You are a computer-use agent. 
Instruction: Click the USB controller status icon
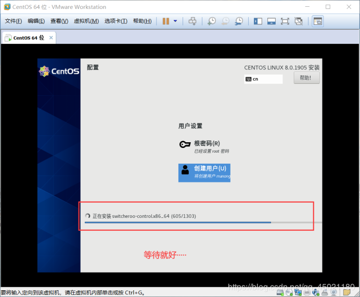[325, 292]
